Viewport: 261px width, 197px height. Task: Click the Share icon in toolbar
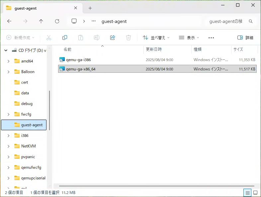point(113,38)
